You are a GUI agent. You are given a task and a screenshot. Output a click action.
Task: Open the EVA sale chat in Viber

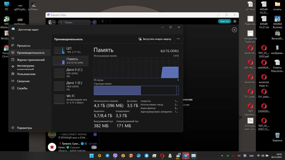(x=72, y=136)
